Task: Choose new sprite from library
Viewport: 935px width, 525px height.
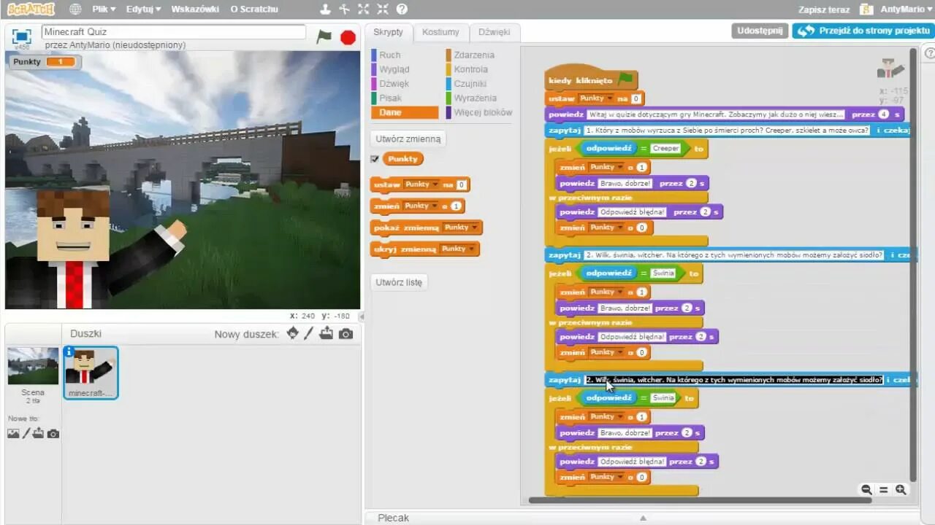Action: (x=293, y=333)
